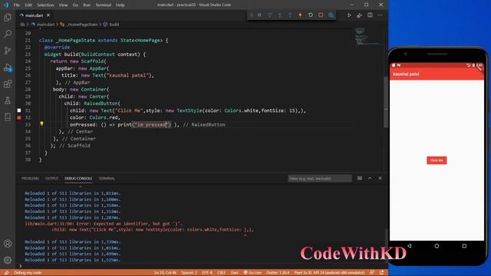Change the UTF-8 encoding setting
Screen dimensions: 491x276
tap(207, 273)
